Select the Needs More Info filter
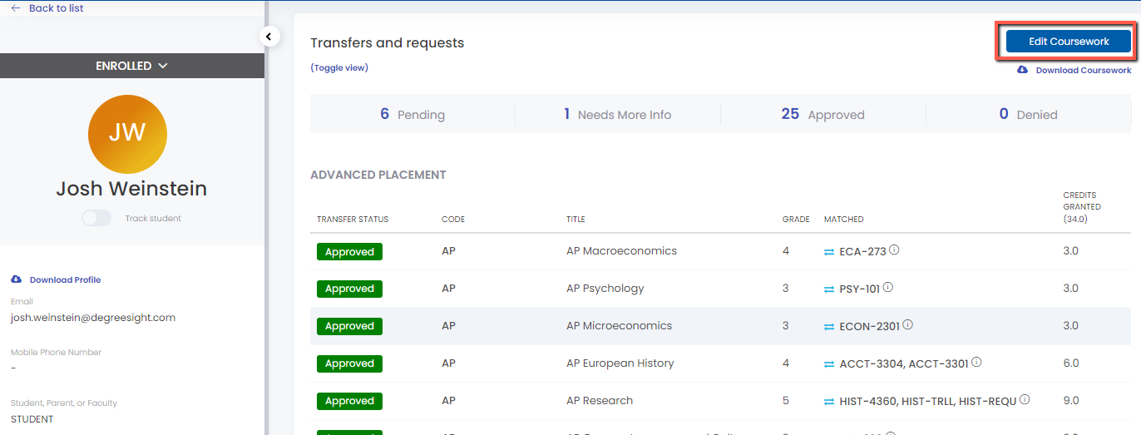 [617, 115]
